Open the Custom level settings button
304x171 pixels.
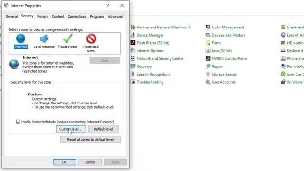71,129
